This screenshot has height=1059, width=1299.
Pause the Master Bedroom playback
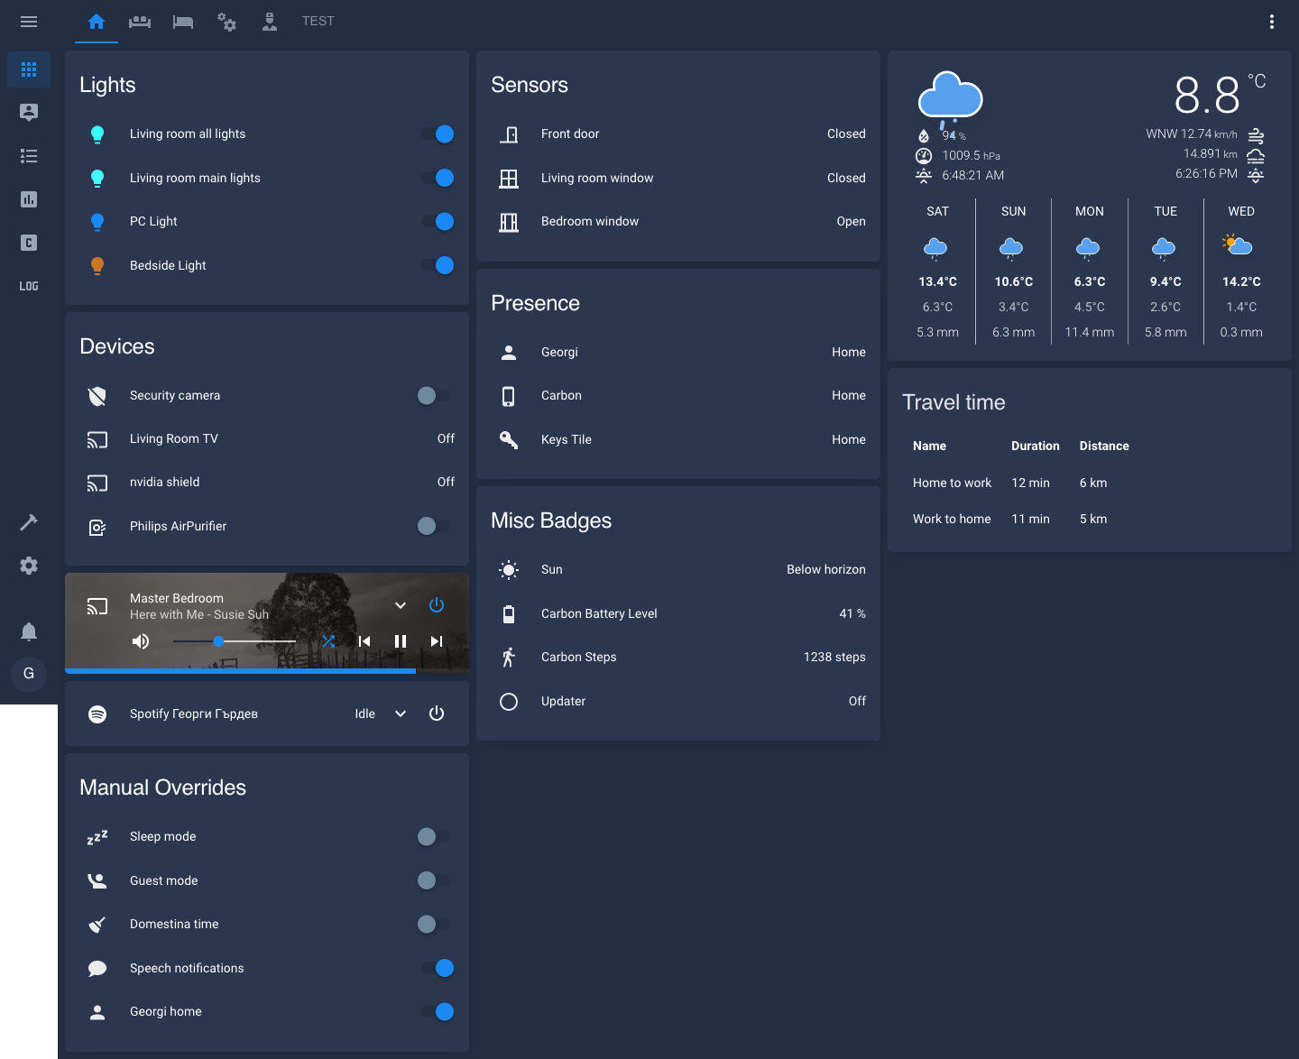click(x=401, y=641)
